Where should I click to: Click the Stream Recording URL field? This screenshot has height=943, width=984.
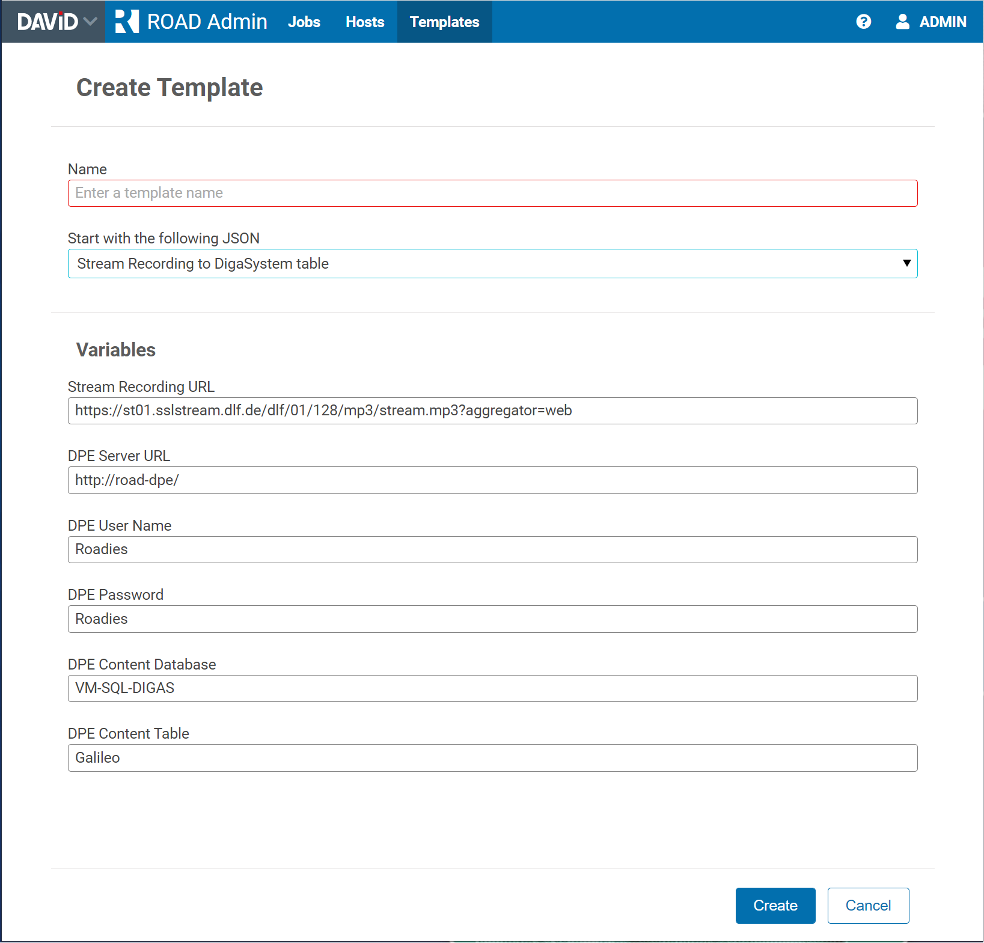point(492,410)
